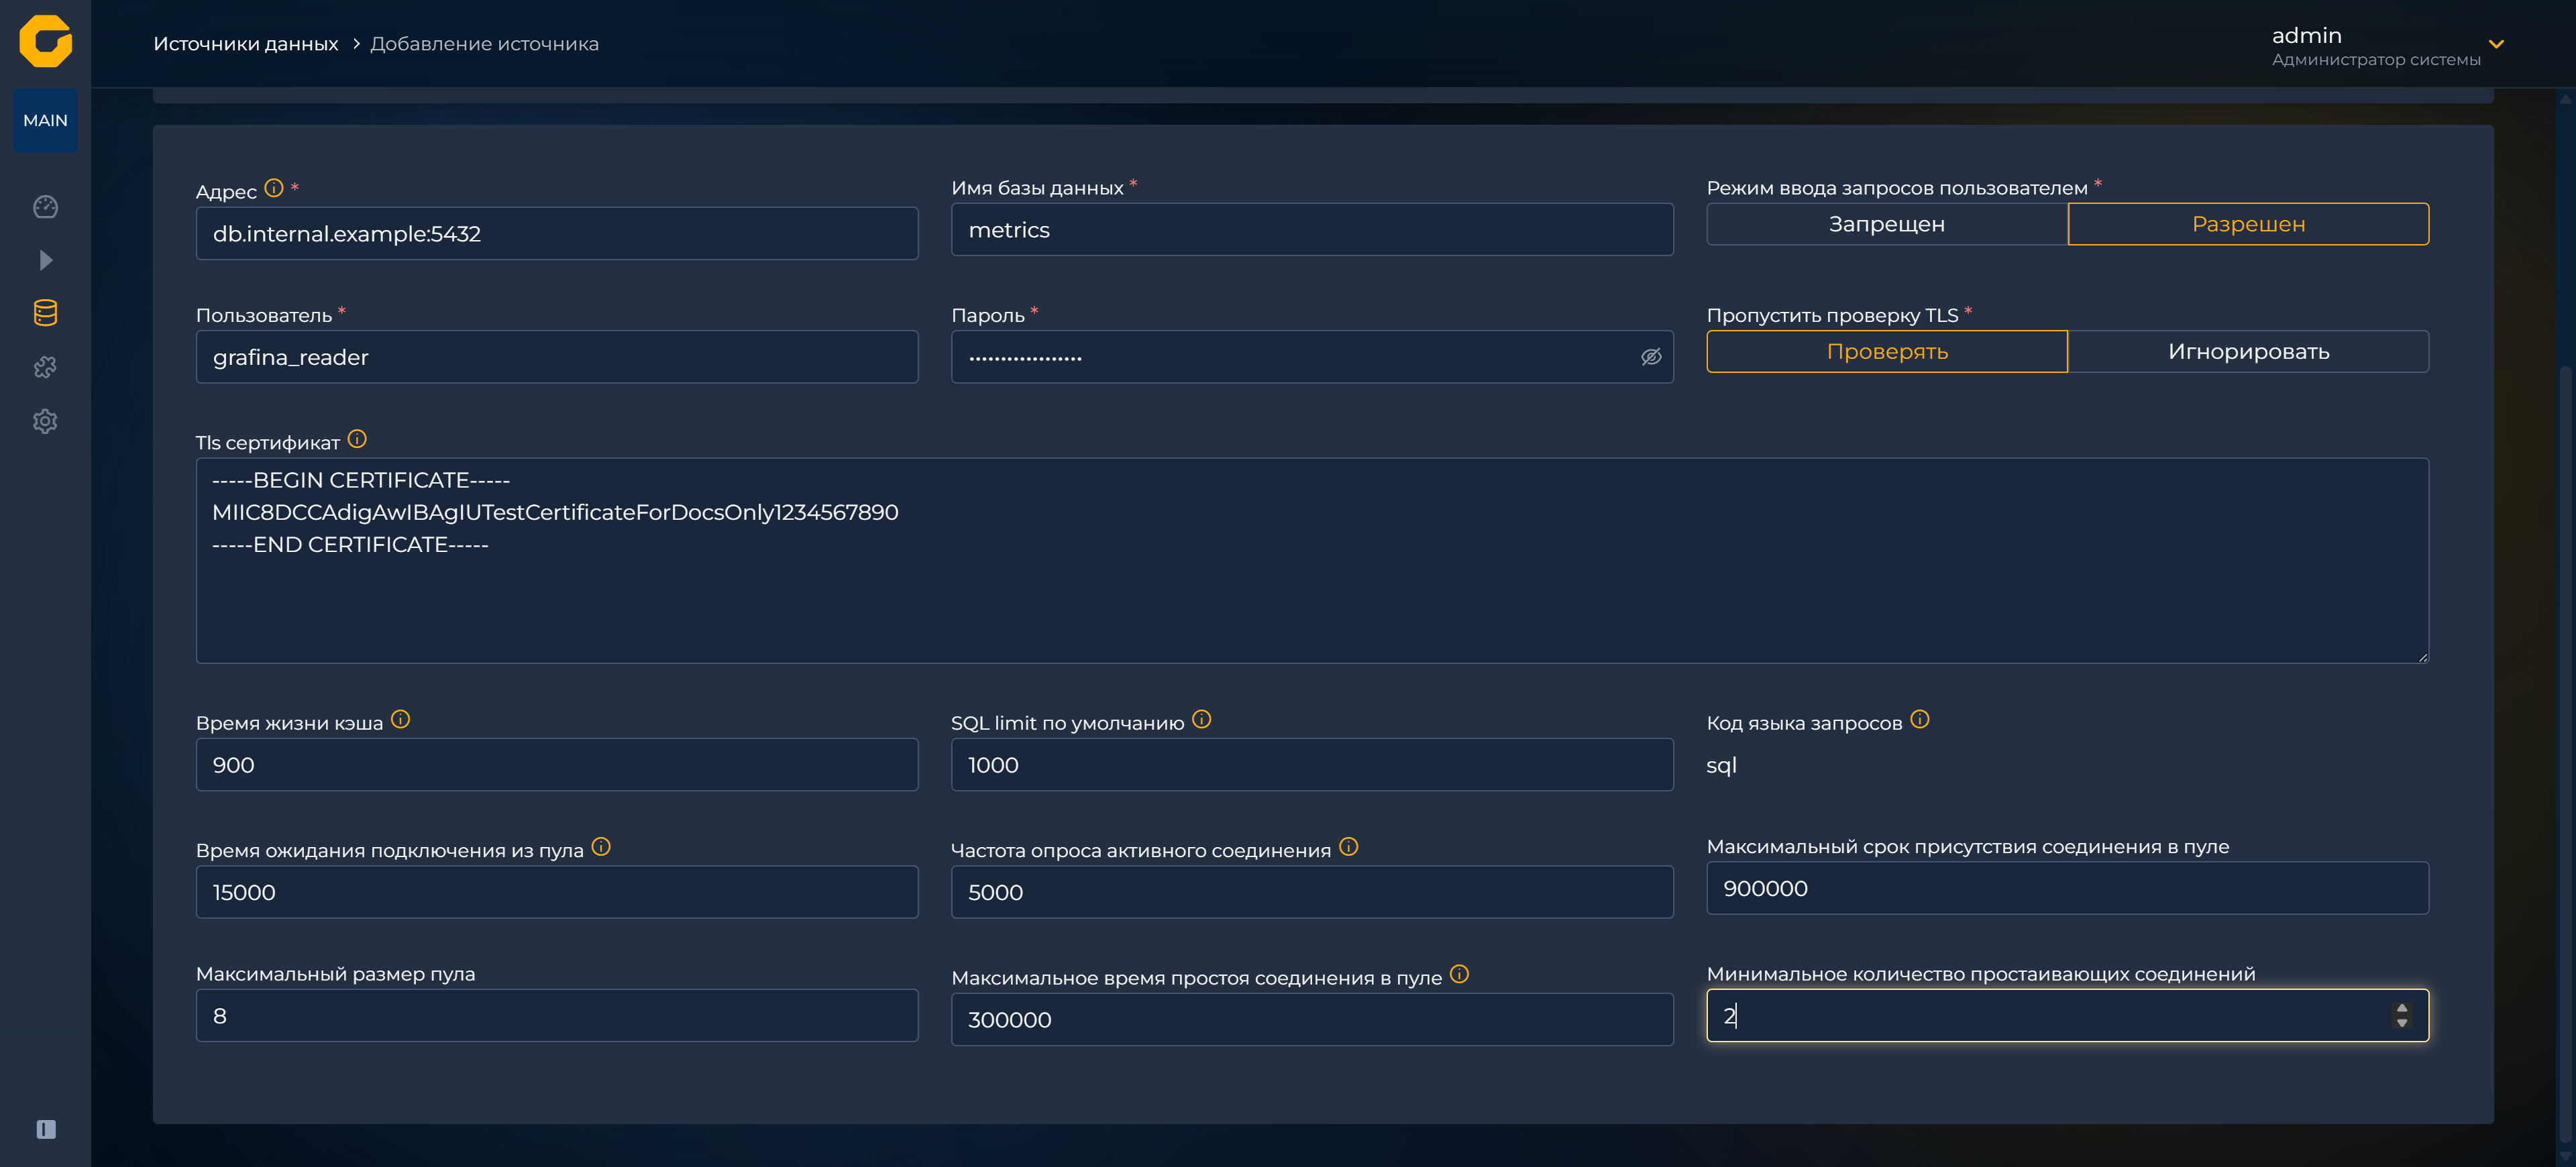The image size is (2576, 1167).
Task: Show info tooltip for SQL limit по умолчанию
Action: click(x=1202, y=719)
